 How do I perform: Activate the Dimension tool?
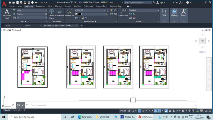70,13
